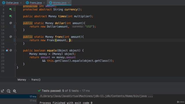Open the test history clock icon
This screenshot has width=185, height=104.
coord(8,91)
